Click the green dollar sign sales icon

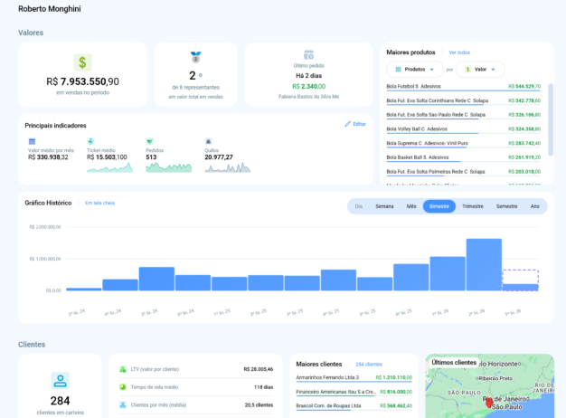coord(82,62)
